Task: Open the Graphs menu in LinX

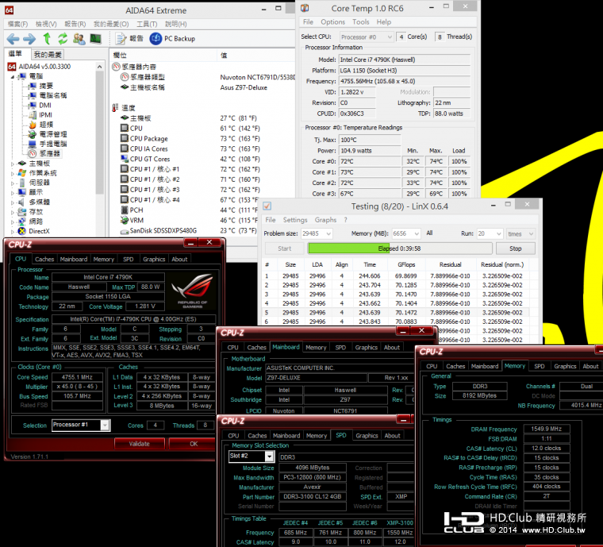Action: tap(325, 220)
